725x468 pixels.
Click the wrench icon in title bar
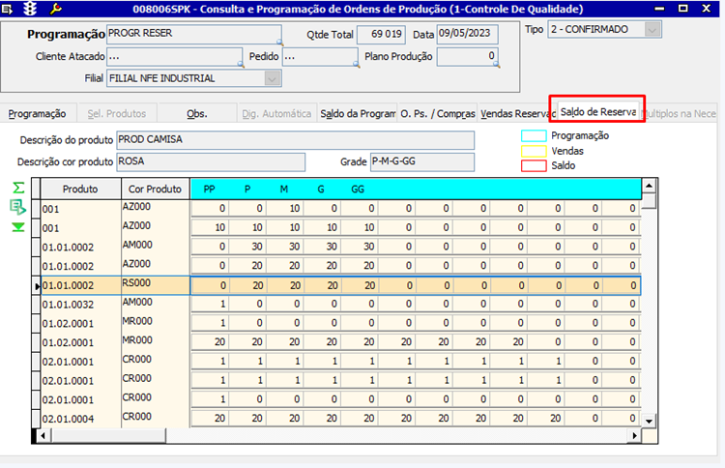pos(54,9)
